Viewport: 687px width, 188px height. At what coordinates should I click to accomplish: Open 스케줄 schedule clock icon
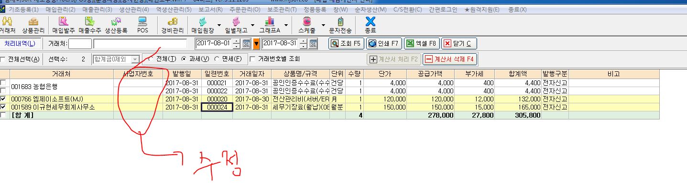[307, 25]
